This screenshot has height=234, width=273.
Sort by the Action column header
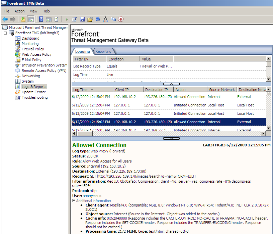[190, 90]
